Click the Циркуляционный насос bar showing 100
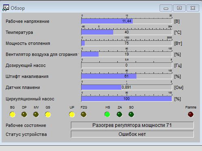Screen dimensions: 202x151 point(127,99)
